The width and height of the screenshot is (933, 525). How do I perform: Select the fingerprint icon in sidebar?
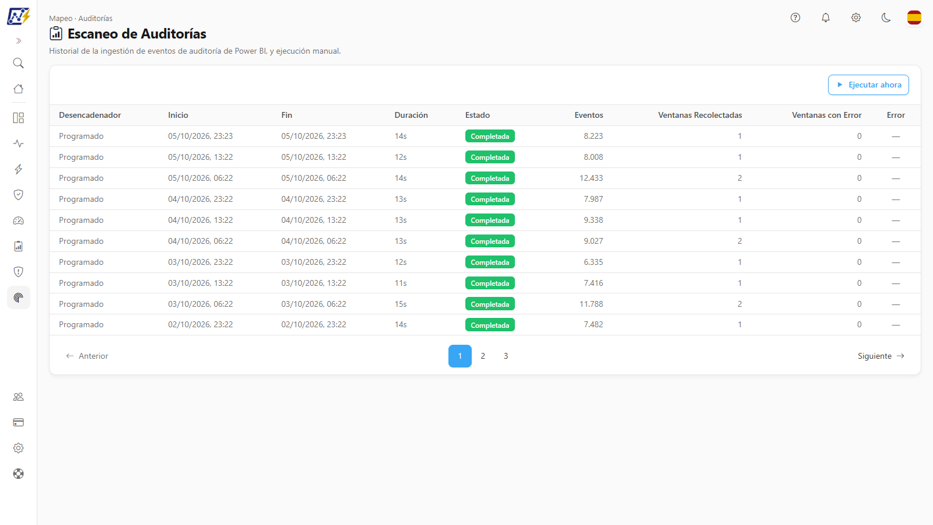click(x=19, y=297)
